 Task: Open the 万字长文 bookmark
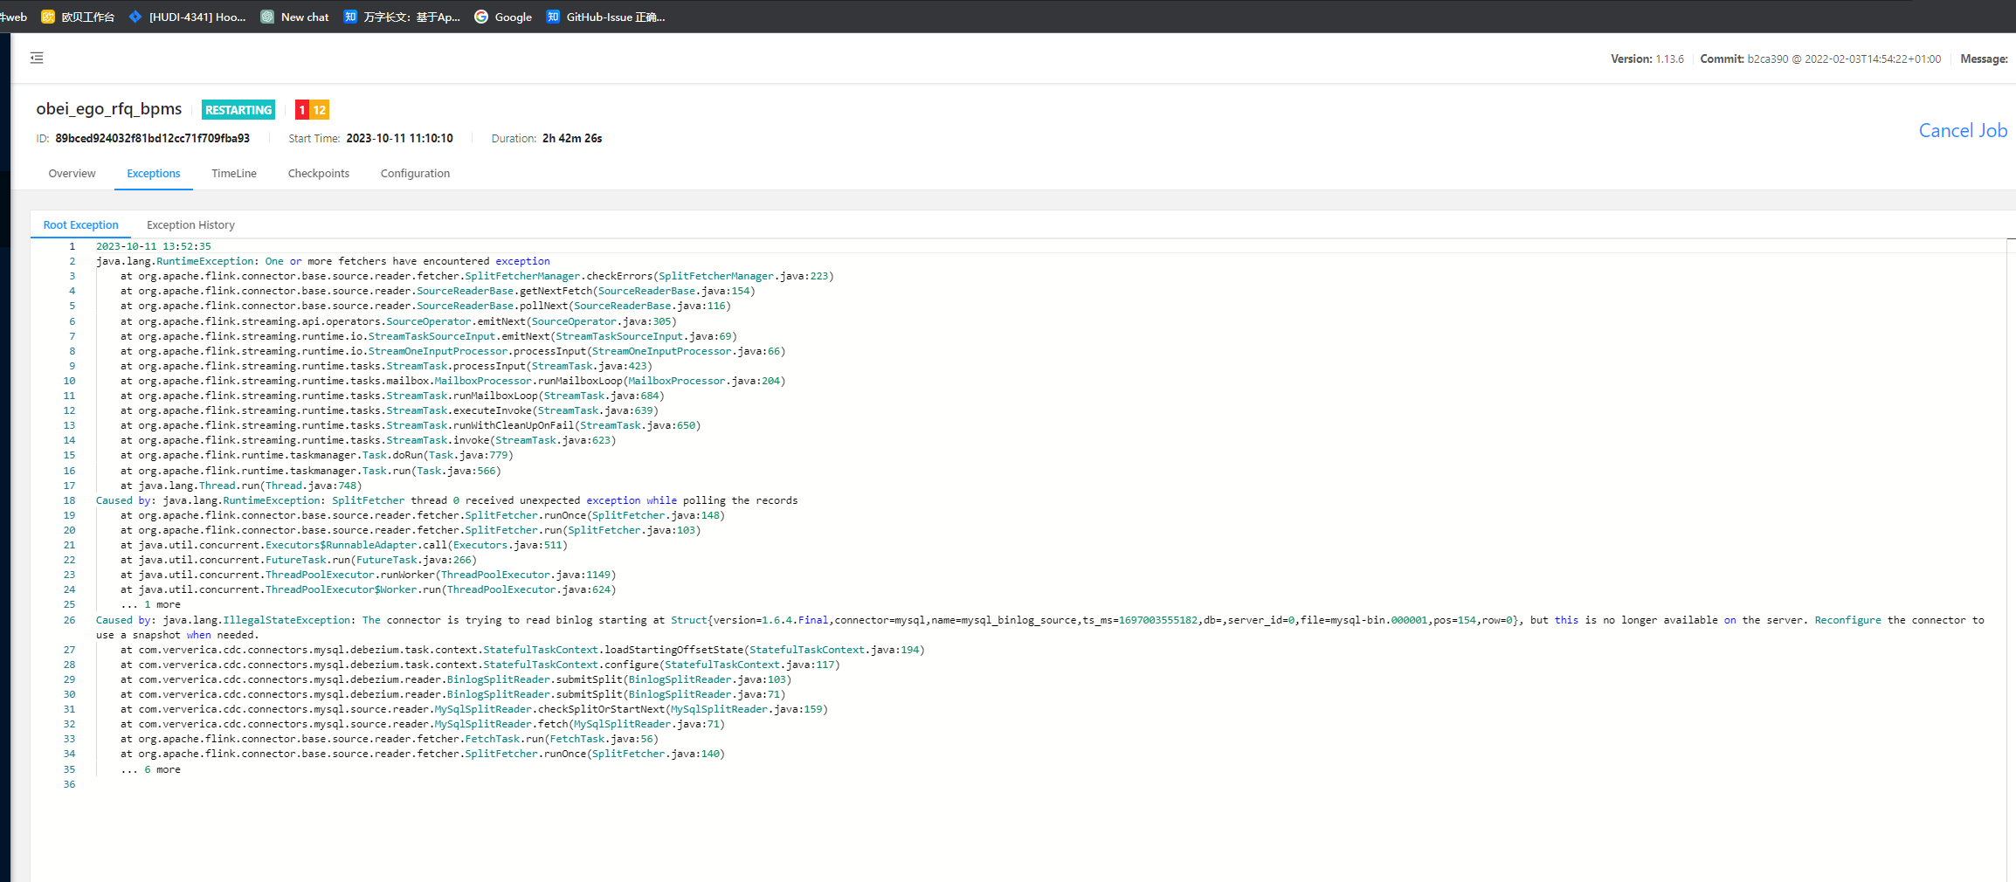pyautogui.click(x=402, y=17)
